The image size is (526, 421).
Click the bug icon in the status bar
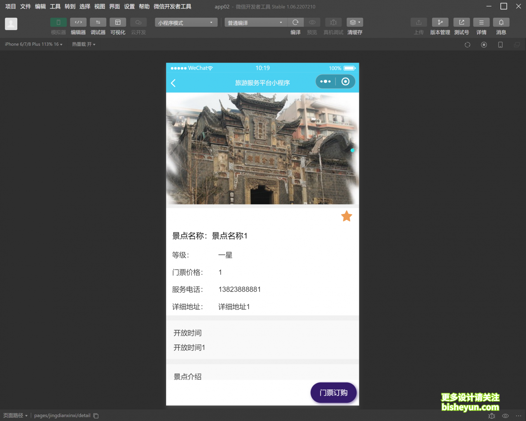[x=491, y=416]
